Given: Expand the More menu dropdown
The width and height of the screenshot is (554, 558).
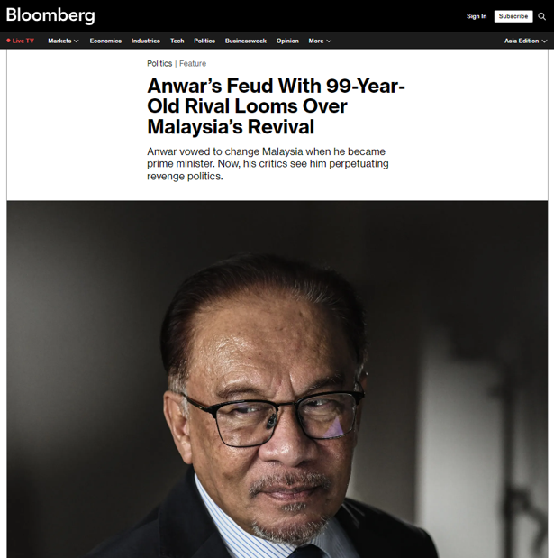Looking at the screenshot, I should (320, 41).
